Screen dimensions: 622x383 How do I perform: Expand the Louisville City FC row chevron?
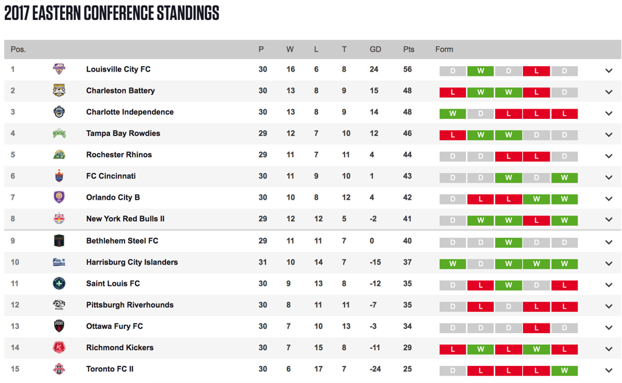click(x=609, y=70)
